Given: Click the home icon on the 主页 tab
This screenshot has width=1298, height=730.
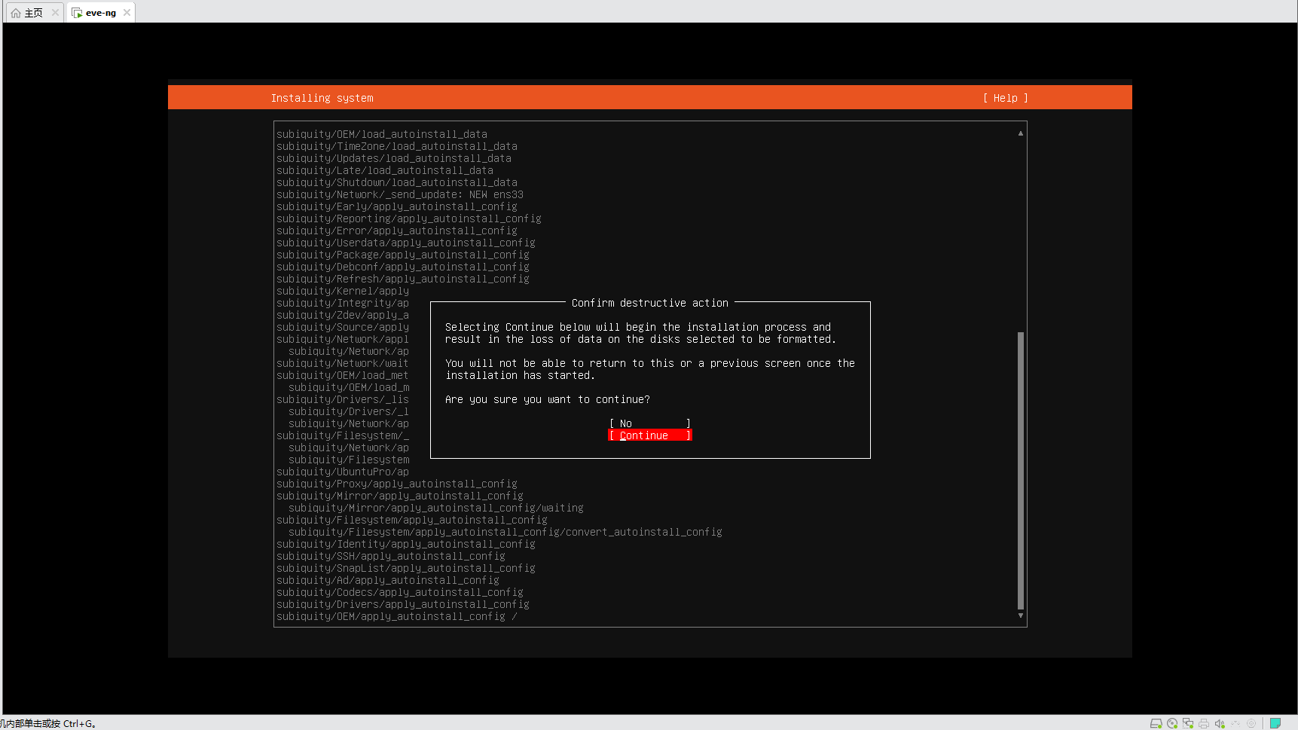Looking at the screenshot, I should (x=16, y=13).
